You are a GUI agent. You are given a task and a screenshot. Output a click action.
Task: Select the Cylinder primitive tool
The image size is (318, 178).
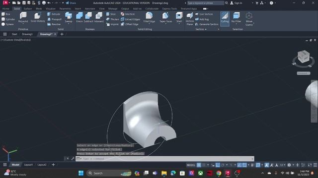(8, 19)
